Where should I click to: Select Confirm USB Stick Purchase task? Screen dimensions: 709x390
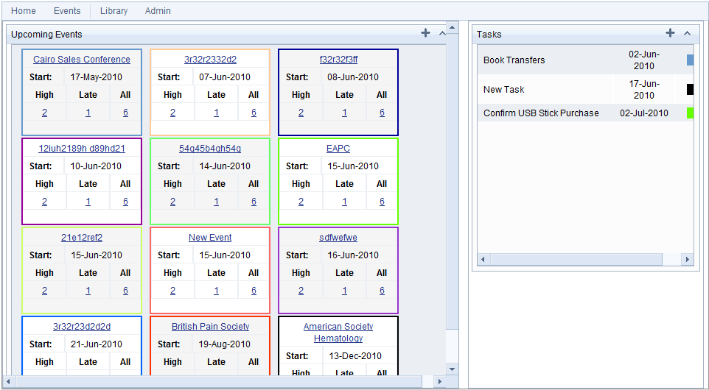tap(586, 113)
